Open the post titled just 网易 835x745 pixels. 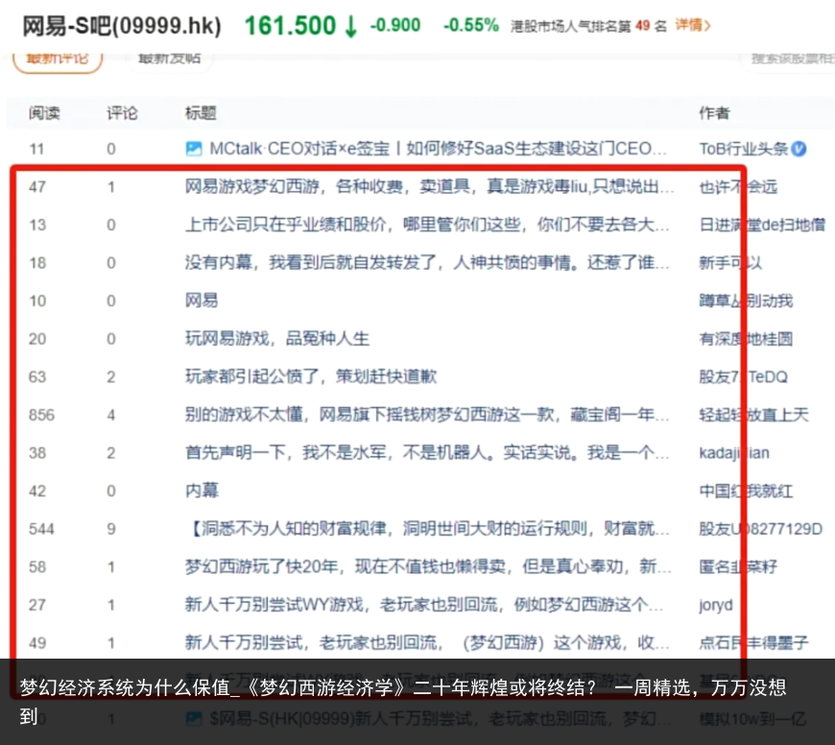202,300
